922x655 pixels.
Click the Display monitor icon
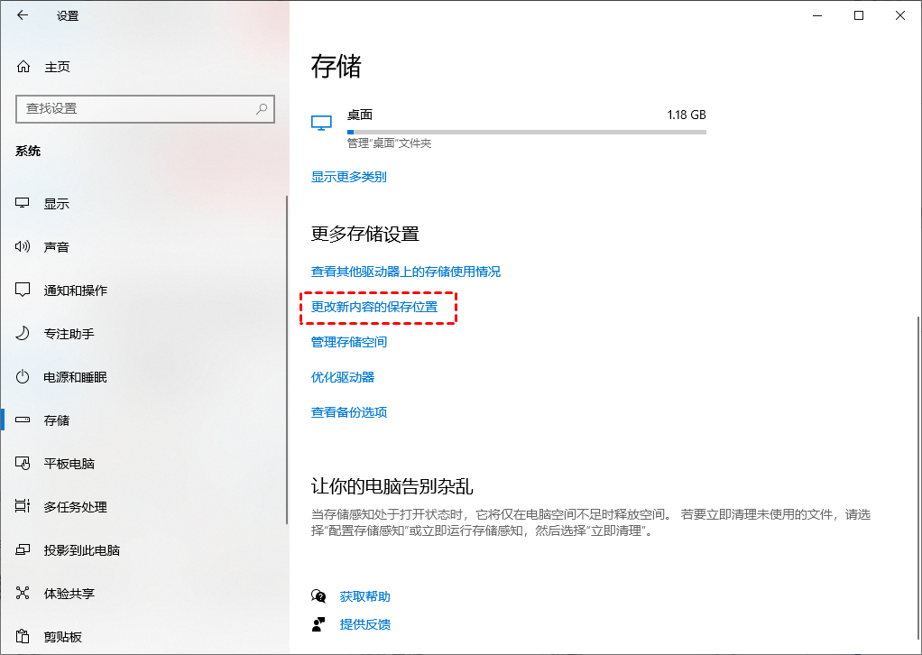tap(23, 204)
